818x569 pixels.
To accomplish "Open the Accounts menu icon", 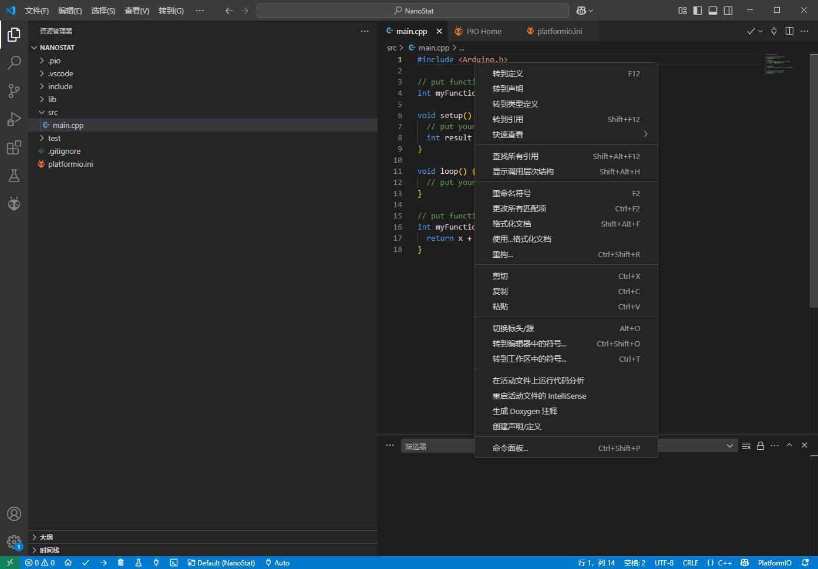I will click(14, 514).
